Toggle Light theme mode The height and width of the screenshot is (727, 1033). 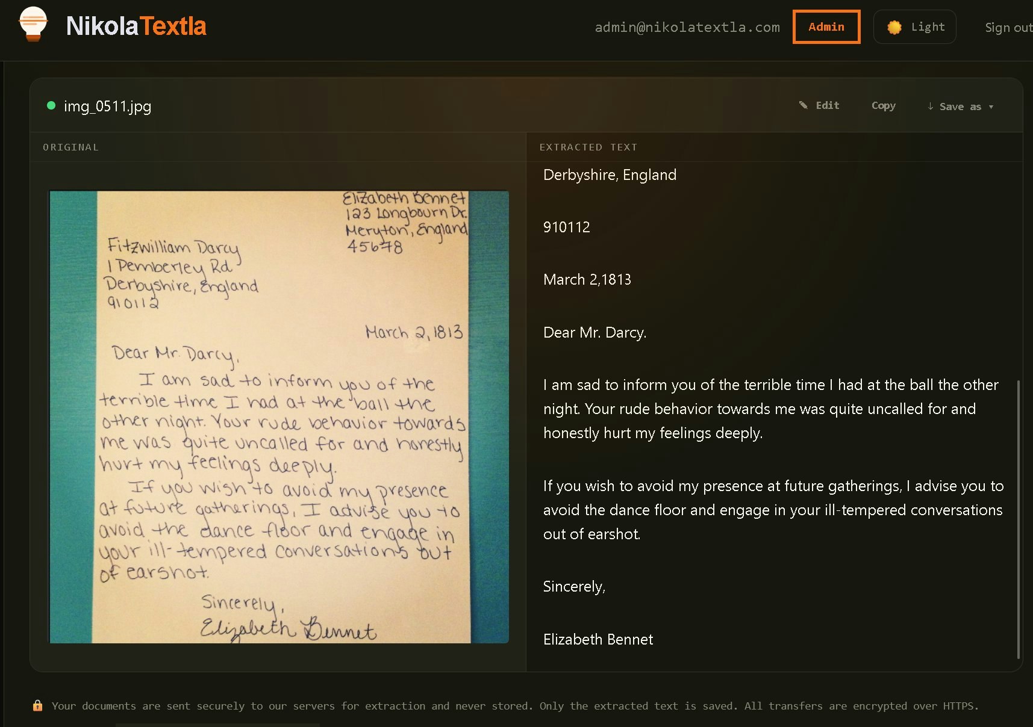[915, 26]
